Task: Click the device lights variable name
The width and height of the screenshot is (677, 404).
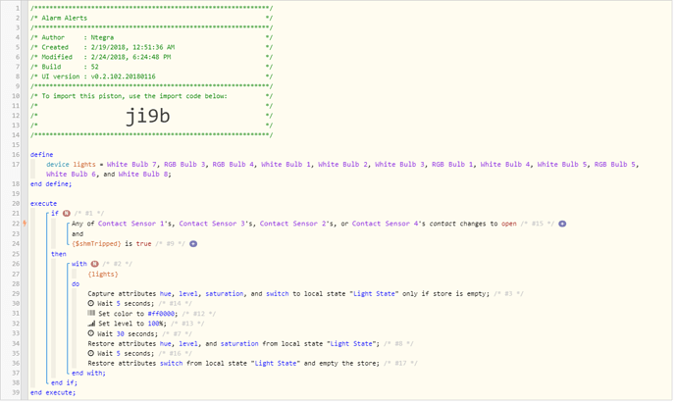Action: pos(84,165)
